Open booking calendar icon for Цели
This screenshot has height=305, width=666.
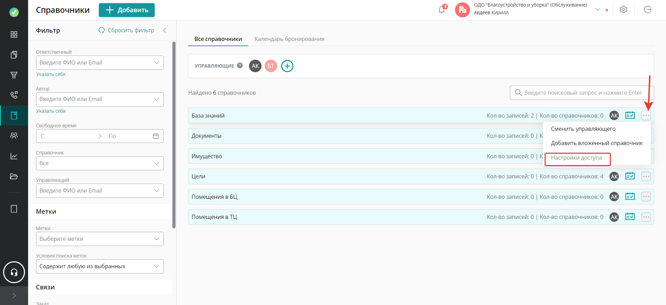(x=630, y=176)
